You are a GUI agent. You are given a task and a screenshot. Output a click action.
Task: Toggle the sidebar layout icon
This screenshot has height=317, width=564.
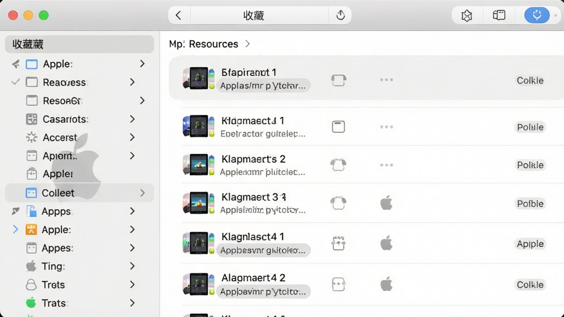(499, 15)
